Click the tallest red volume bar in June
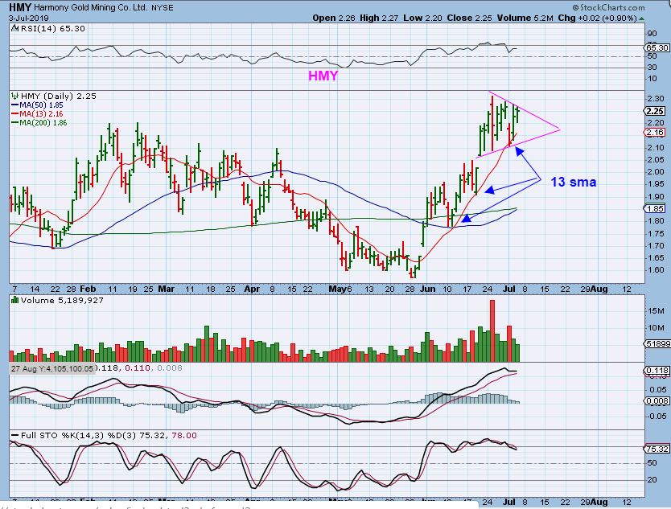The height and width of the screenshot is (509, 671). tap(492, 331)
